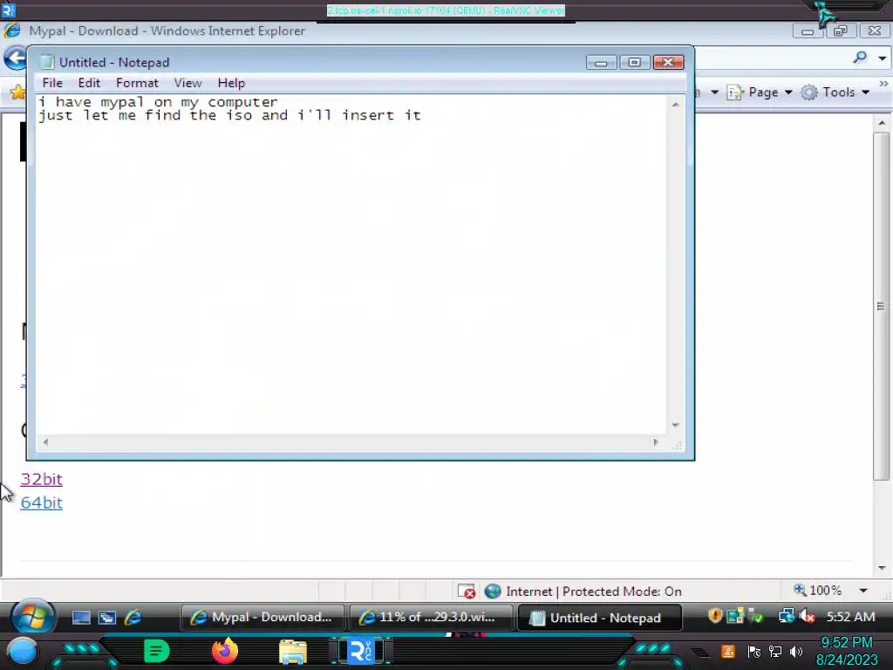Click Notepad vertical scroll up arrow
893x670 pixels.
(675, 105)
